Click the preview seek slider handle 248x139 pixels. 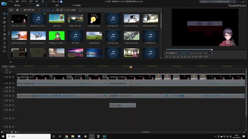(x=212, y=50)
